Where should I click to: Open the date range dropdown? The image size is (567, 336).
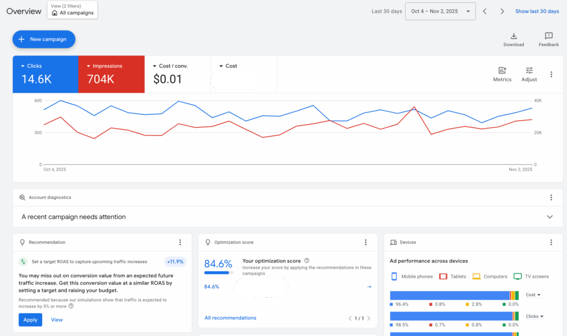point(440,11)
